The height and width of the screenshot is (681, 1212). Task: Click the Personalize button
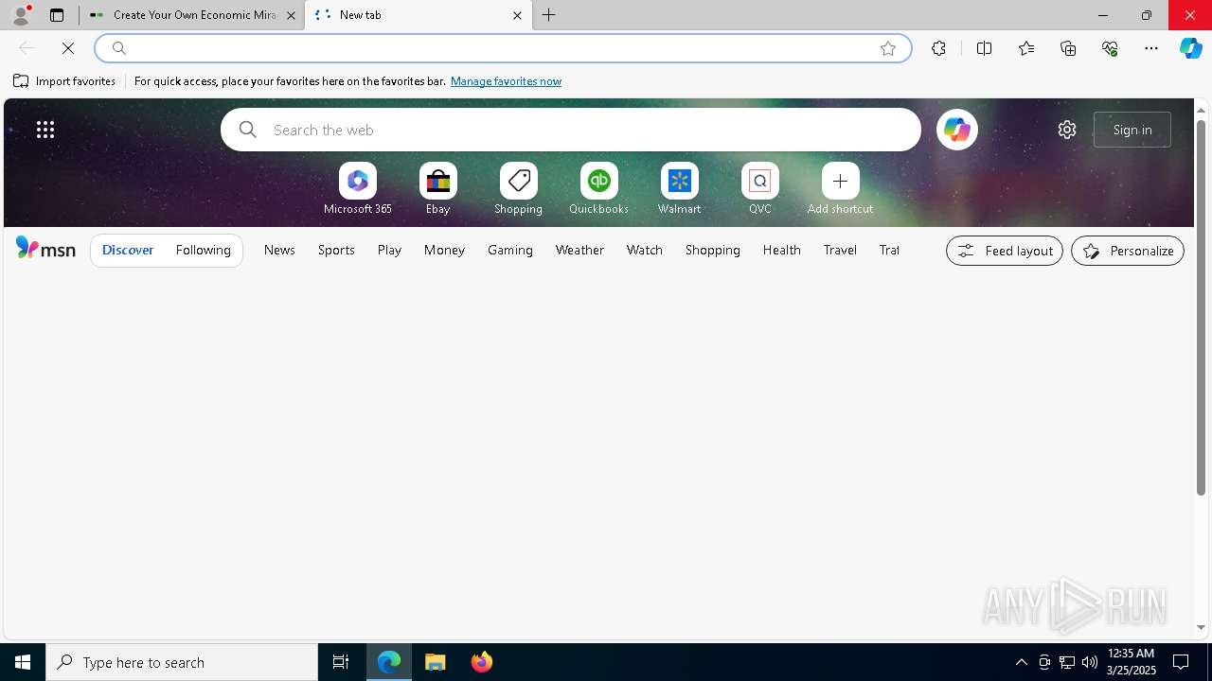click(1128, 251)
